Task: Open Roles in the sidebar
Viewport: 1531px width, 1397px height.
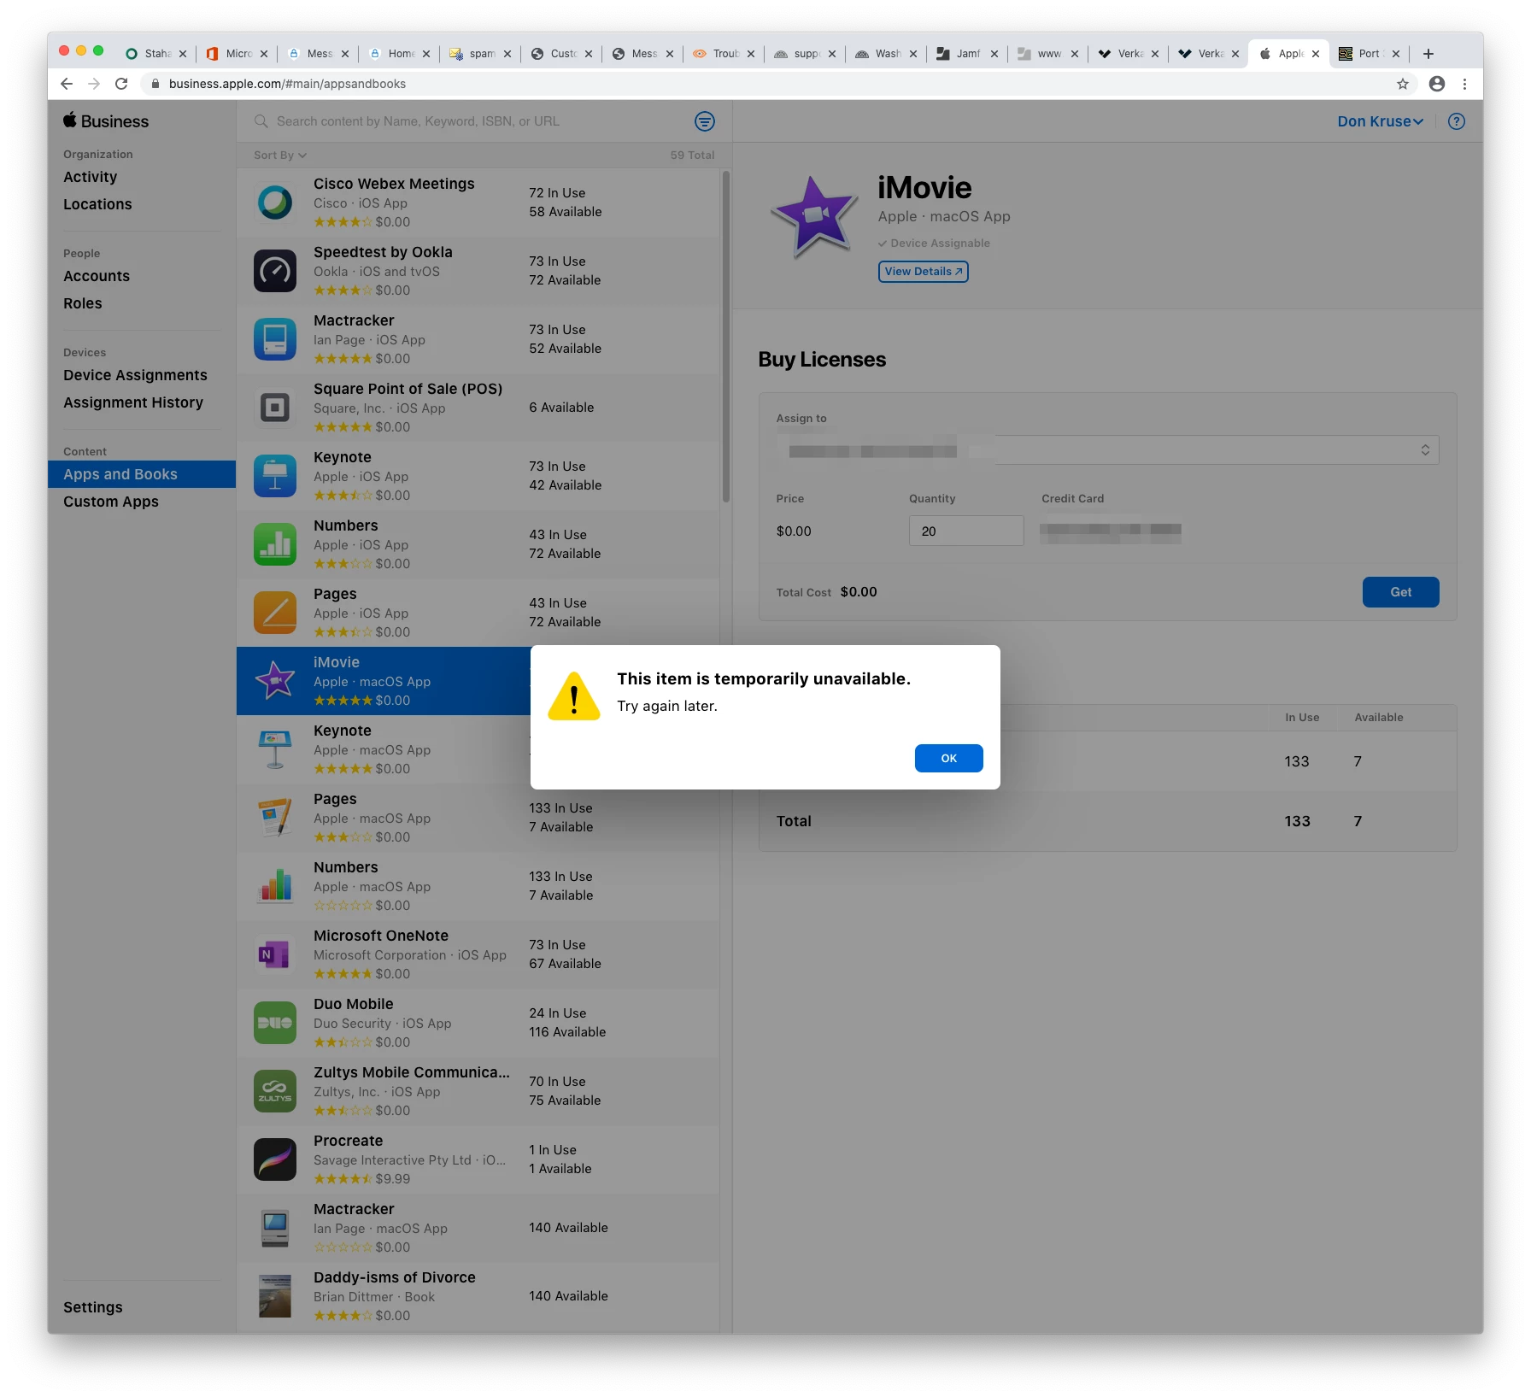Action: (82, 303)
